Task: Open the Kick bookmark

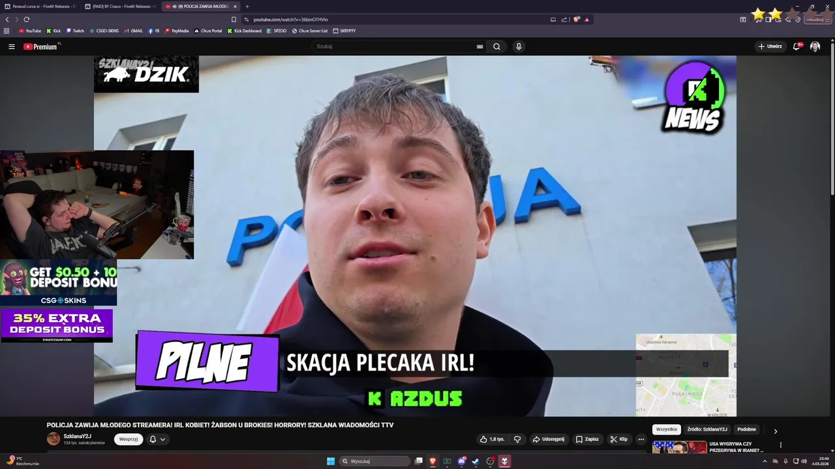Action: 53,31
